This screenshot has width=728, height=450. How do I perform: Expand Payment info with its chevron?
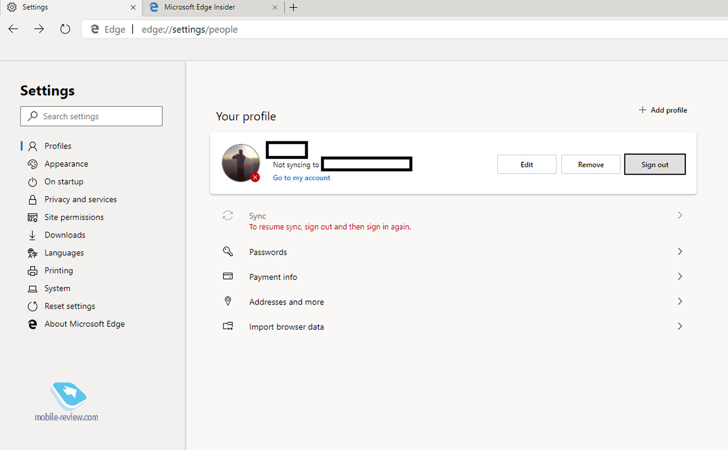680,276
